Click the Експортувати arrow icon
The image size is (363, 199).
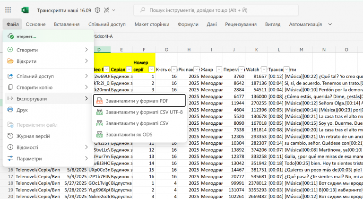[10, 99]
